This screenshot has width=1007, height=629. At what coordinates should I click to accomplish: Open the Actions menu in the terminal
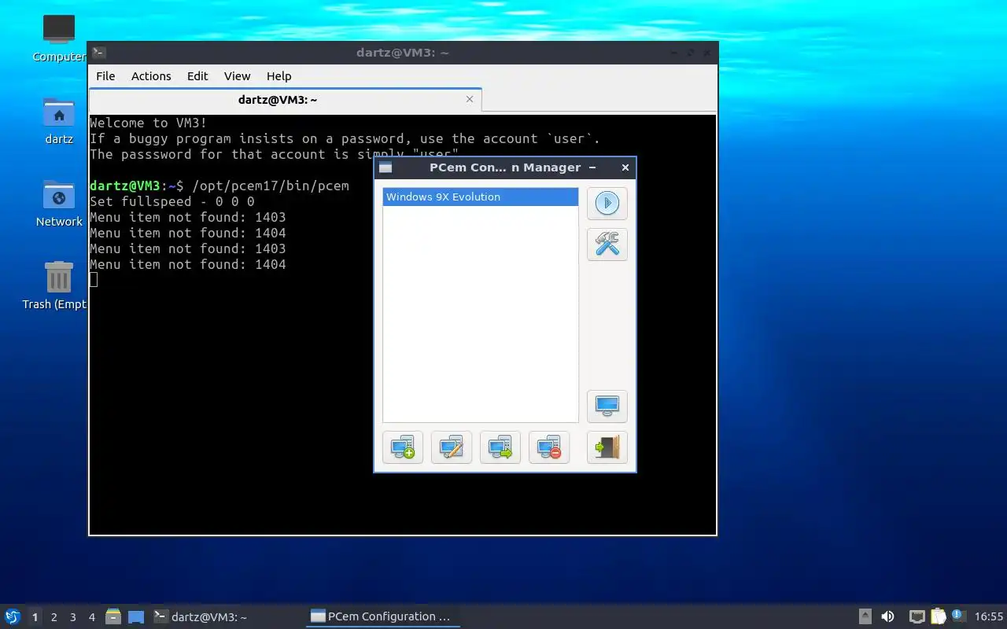151,76
